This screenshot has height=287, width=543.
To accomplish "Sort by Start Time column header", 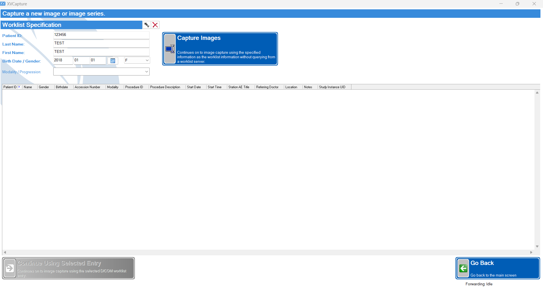I will point(217,87).
